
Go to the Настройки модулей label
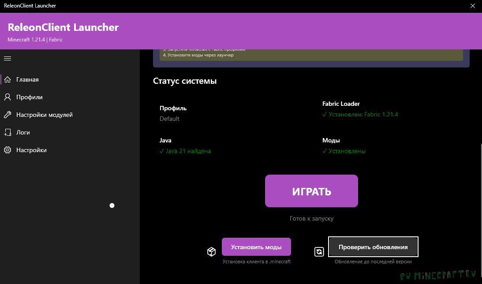point(45,115)
